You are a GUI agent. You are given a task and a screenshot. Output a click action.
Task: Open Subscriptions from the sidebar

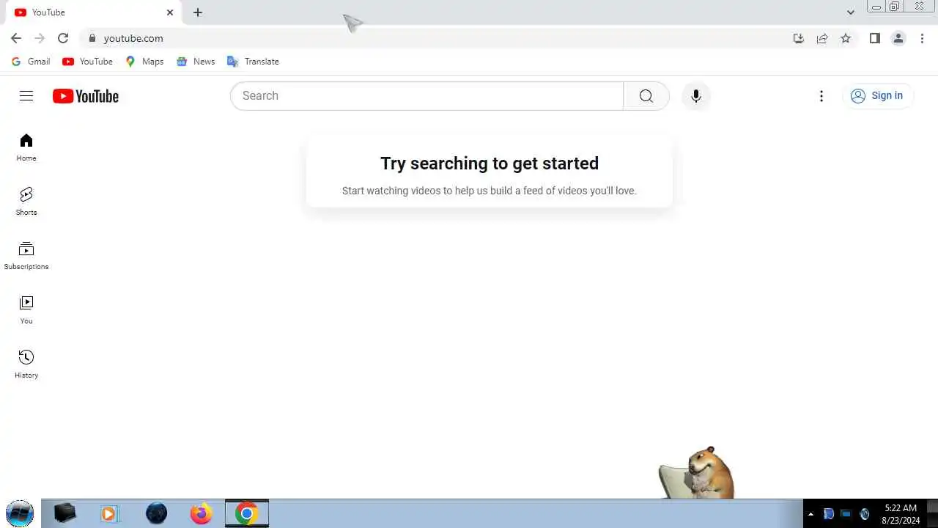click(x=26, y=256)
